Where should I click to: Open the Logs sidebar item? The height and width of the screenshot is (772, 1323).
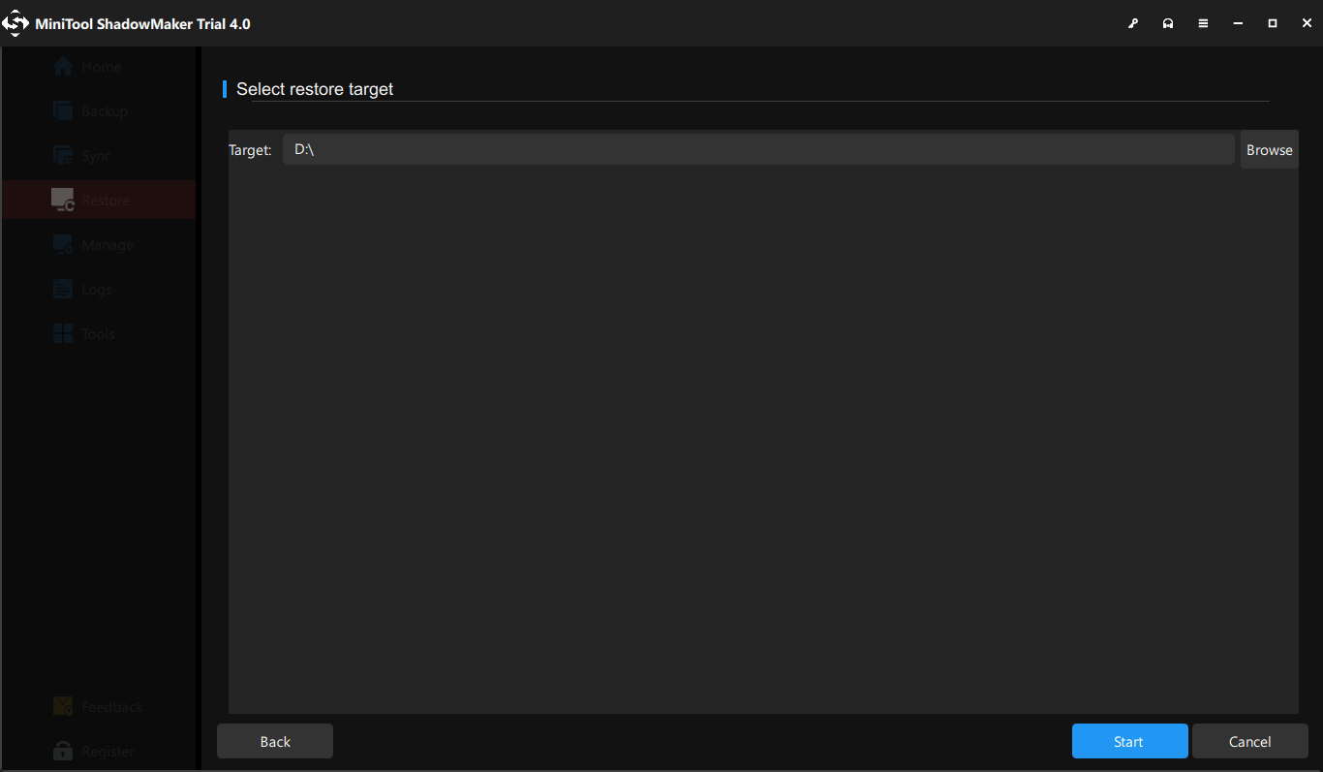[x=99, y=290]
